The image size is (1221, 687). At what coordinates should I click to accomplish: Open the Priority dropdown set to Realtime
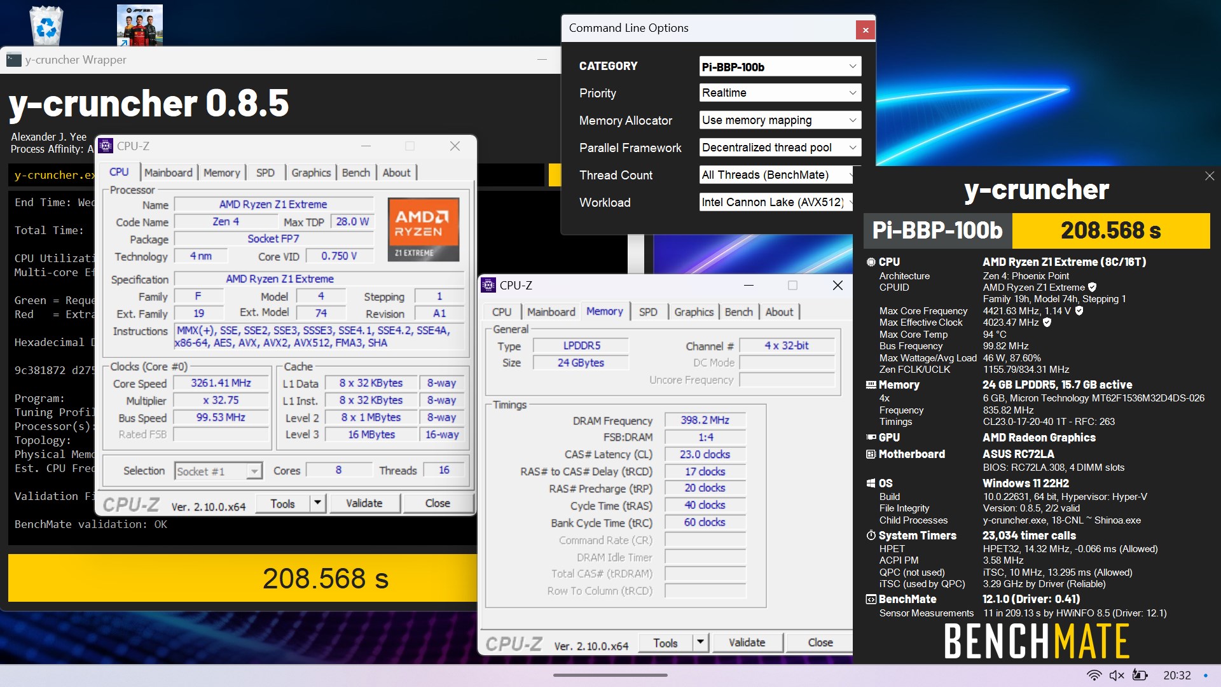(780, 93)
